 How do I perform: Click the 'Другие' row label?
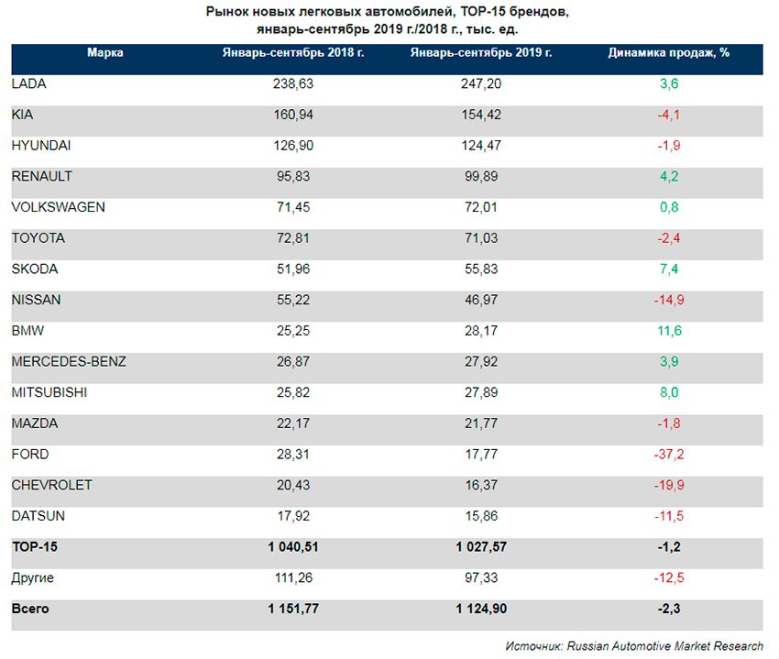click(x=33, y=578)
